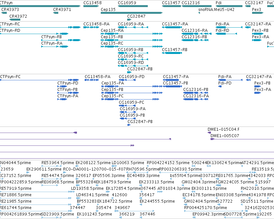This screenshot has width=274, height=219.
Task: Select the Cep135-RA transcript label
Action: pyautogui.click(x=112, y=31)
